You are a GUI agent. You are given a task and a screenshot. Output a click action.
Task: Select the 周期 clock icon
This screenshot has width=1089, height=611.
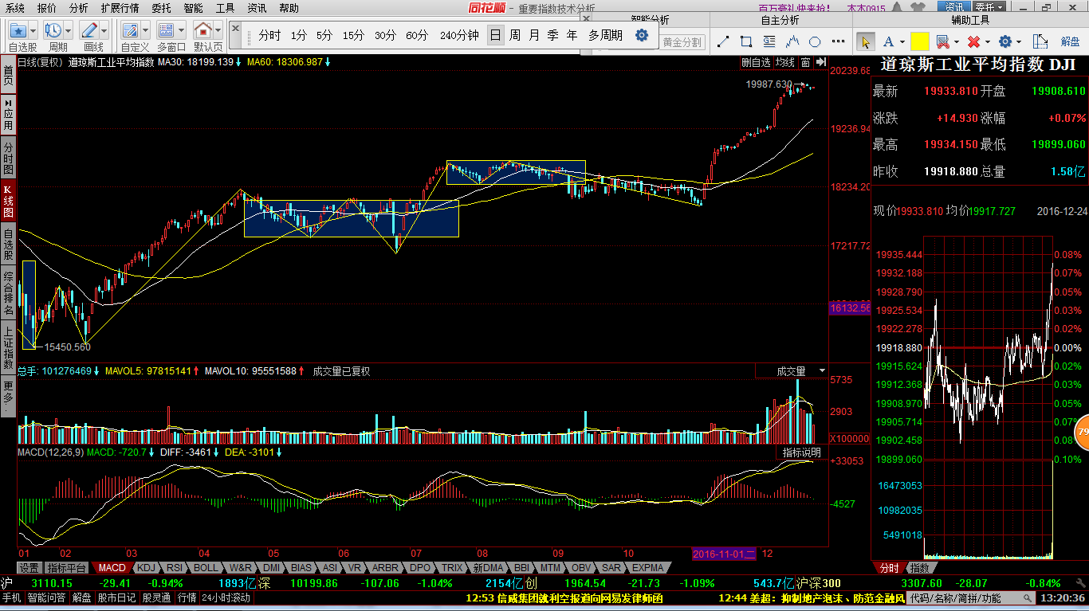pos(53,31)
